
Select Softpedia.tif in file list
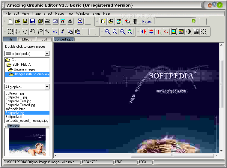tap(14, 117)
